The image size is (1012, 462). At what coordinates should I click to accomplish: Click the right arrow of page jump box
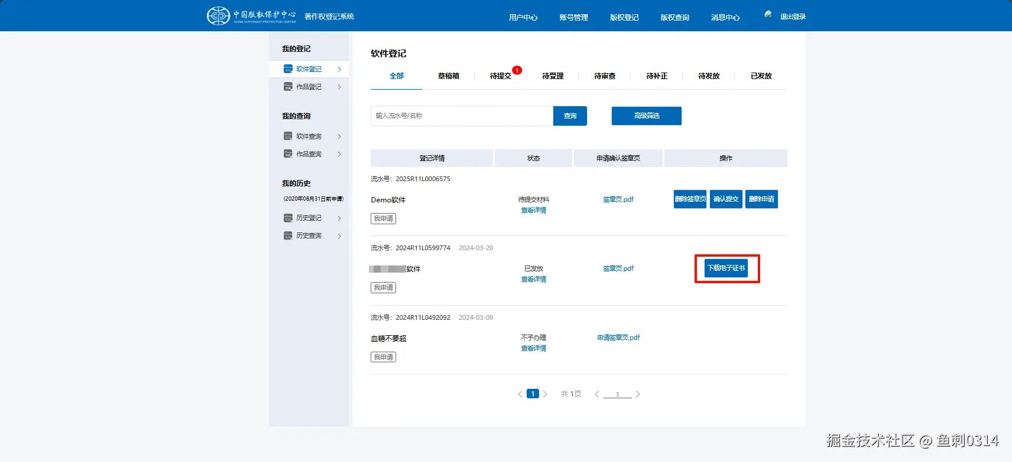point(638,394)
